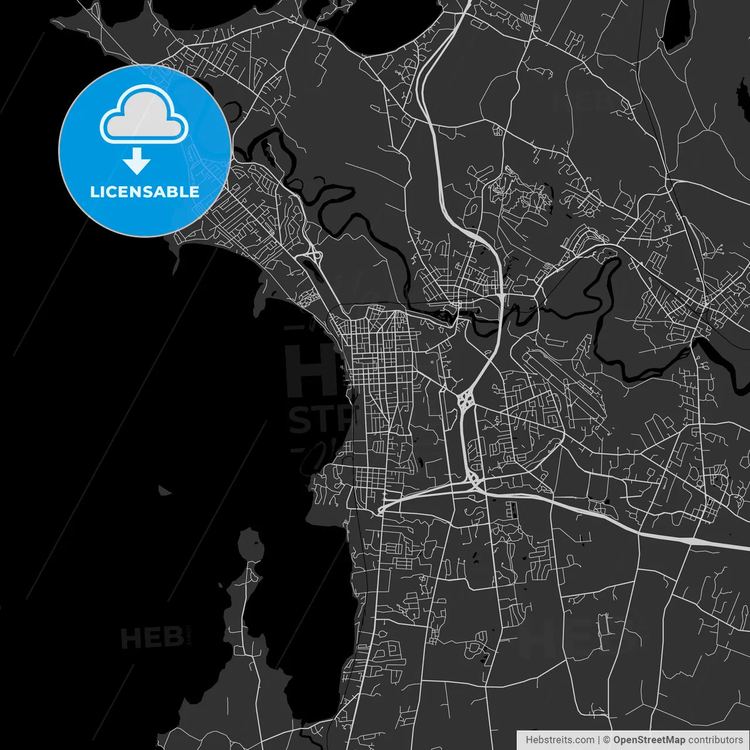Click the LICENSABLE label in blue badge

(144, 192)
